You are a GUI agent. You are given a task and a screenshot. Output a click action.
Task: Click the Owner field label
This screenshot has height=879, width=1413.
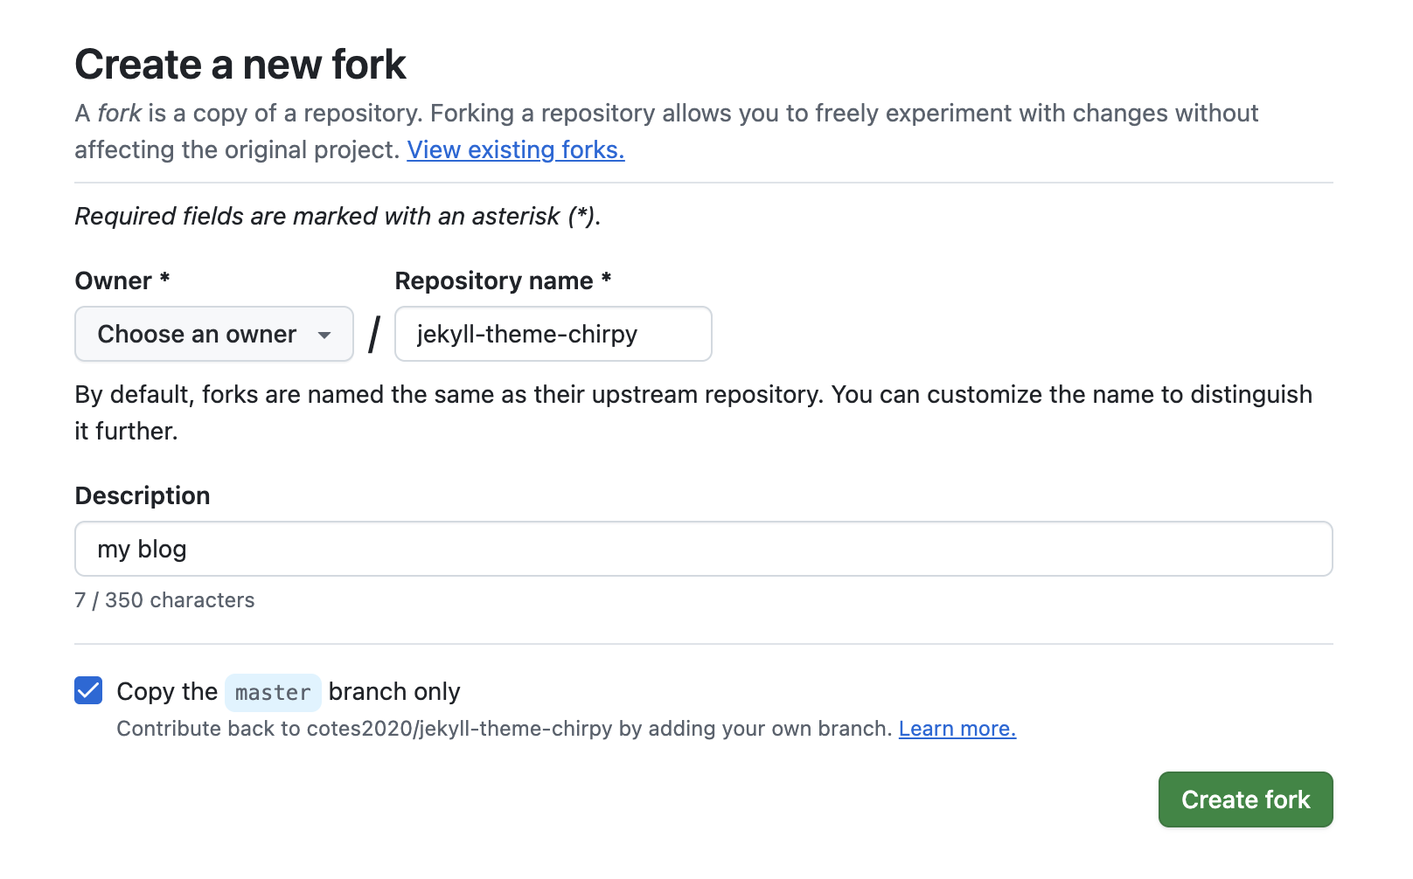coord(114,281)
